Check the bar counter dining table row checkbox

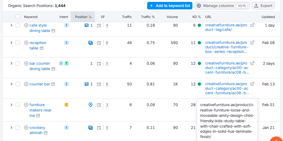point(17,63)
